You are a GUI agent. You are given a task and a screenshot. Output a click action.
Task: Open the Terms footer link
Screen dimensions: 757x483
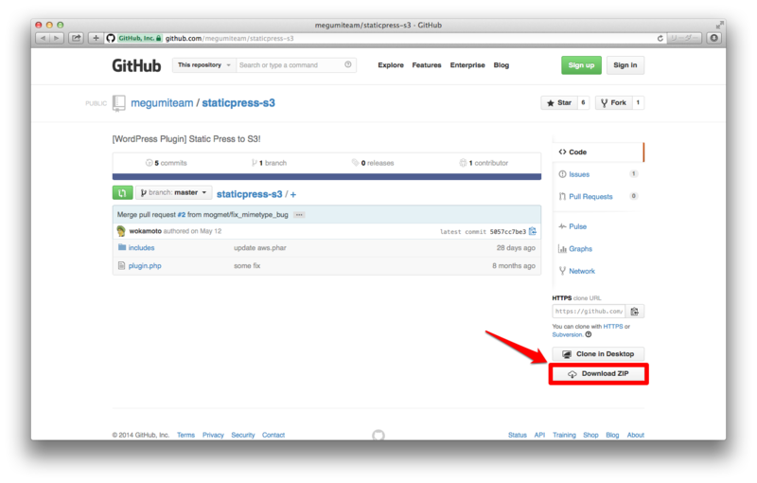point(185,436)
